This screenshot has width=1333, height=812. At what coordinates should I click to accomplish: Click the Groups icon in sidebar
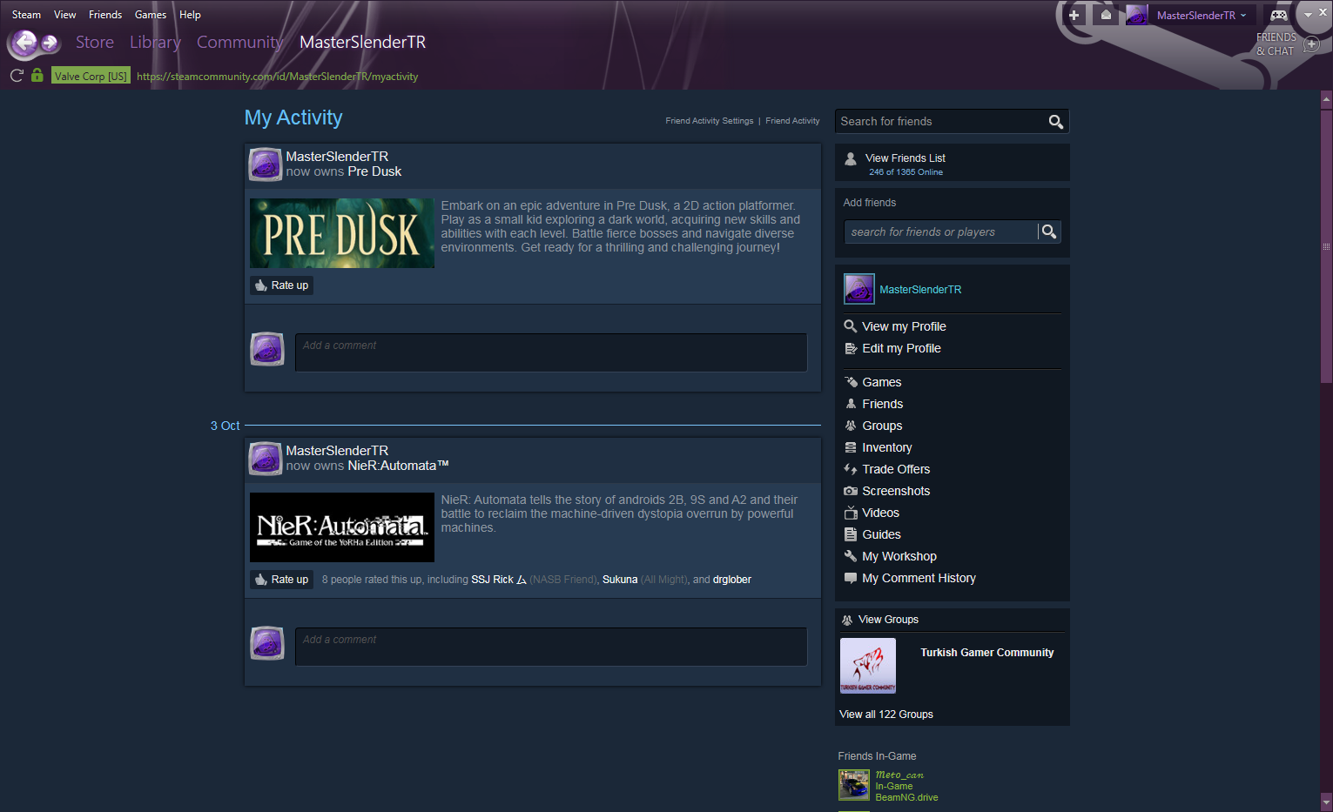click(852, 426)
